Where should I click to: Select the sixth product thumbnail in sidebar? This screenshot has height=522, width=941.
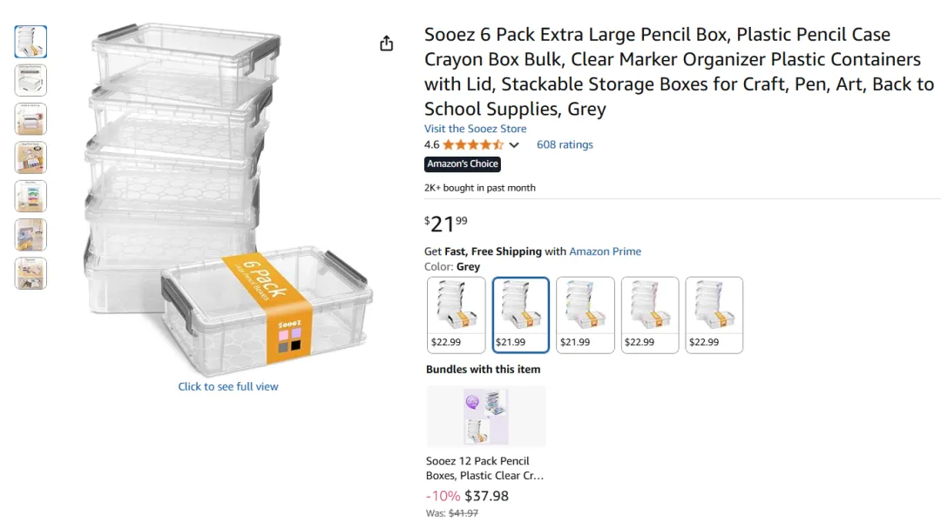point(30,235)
